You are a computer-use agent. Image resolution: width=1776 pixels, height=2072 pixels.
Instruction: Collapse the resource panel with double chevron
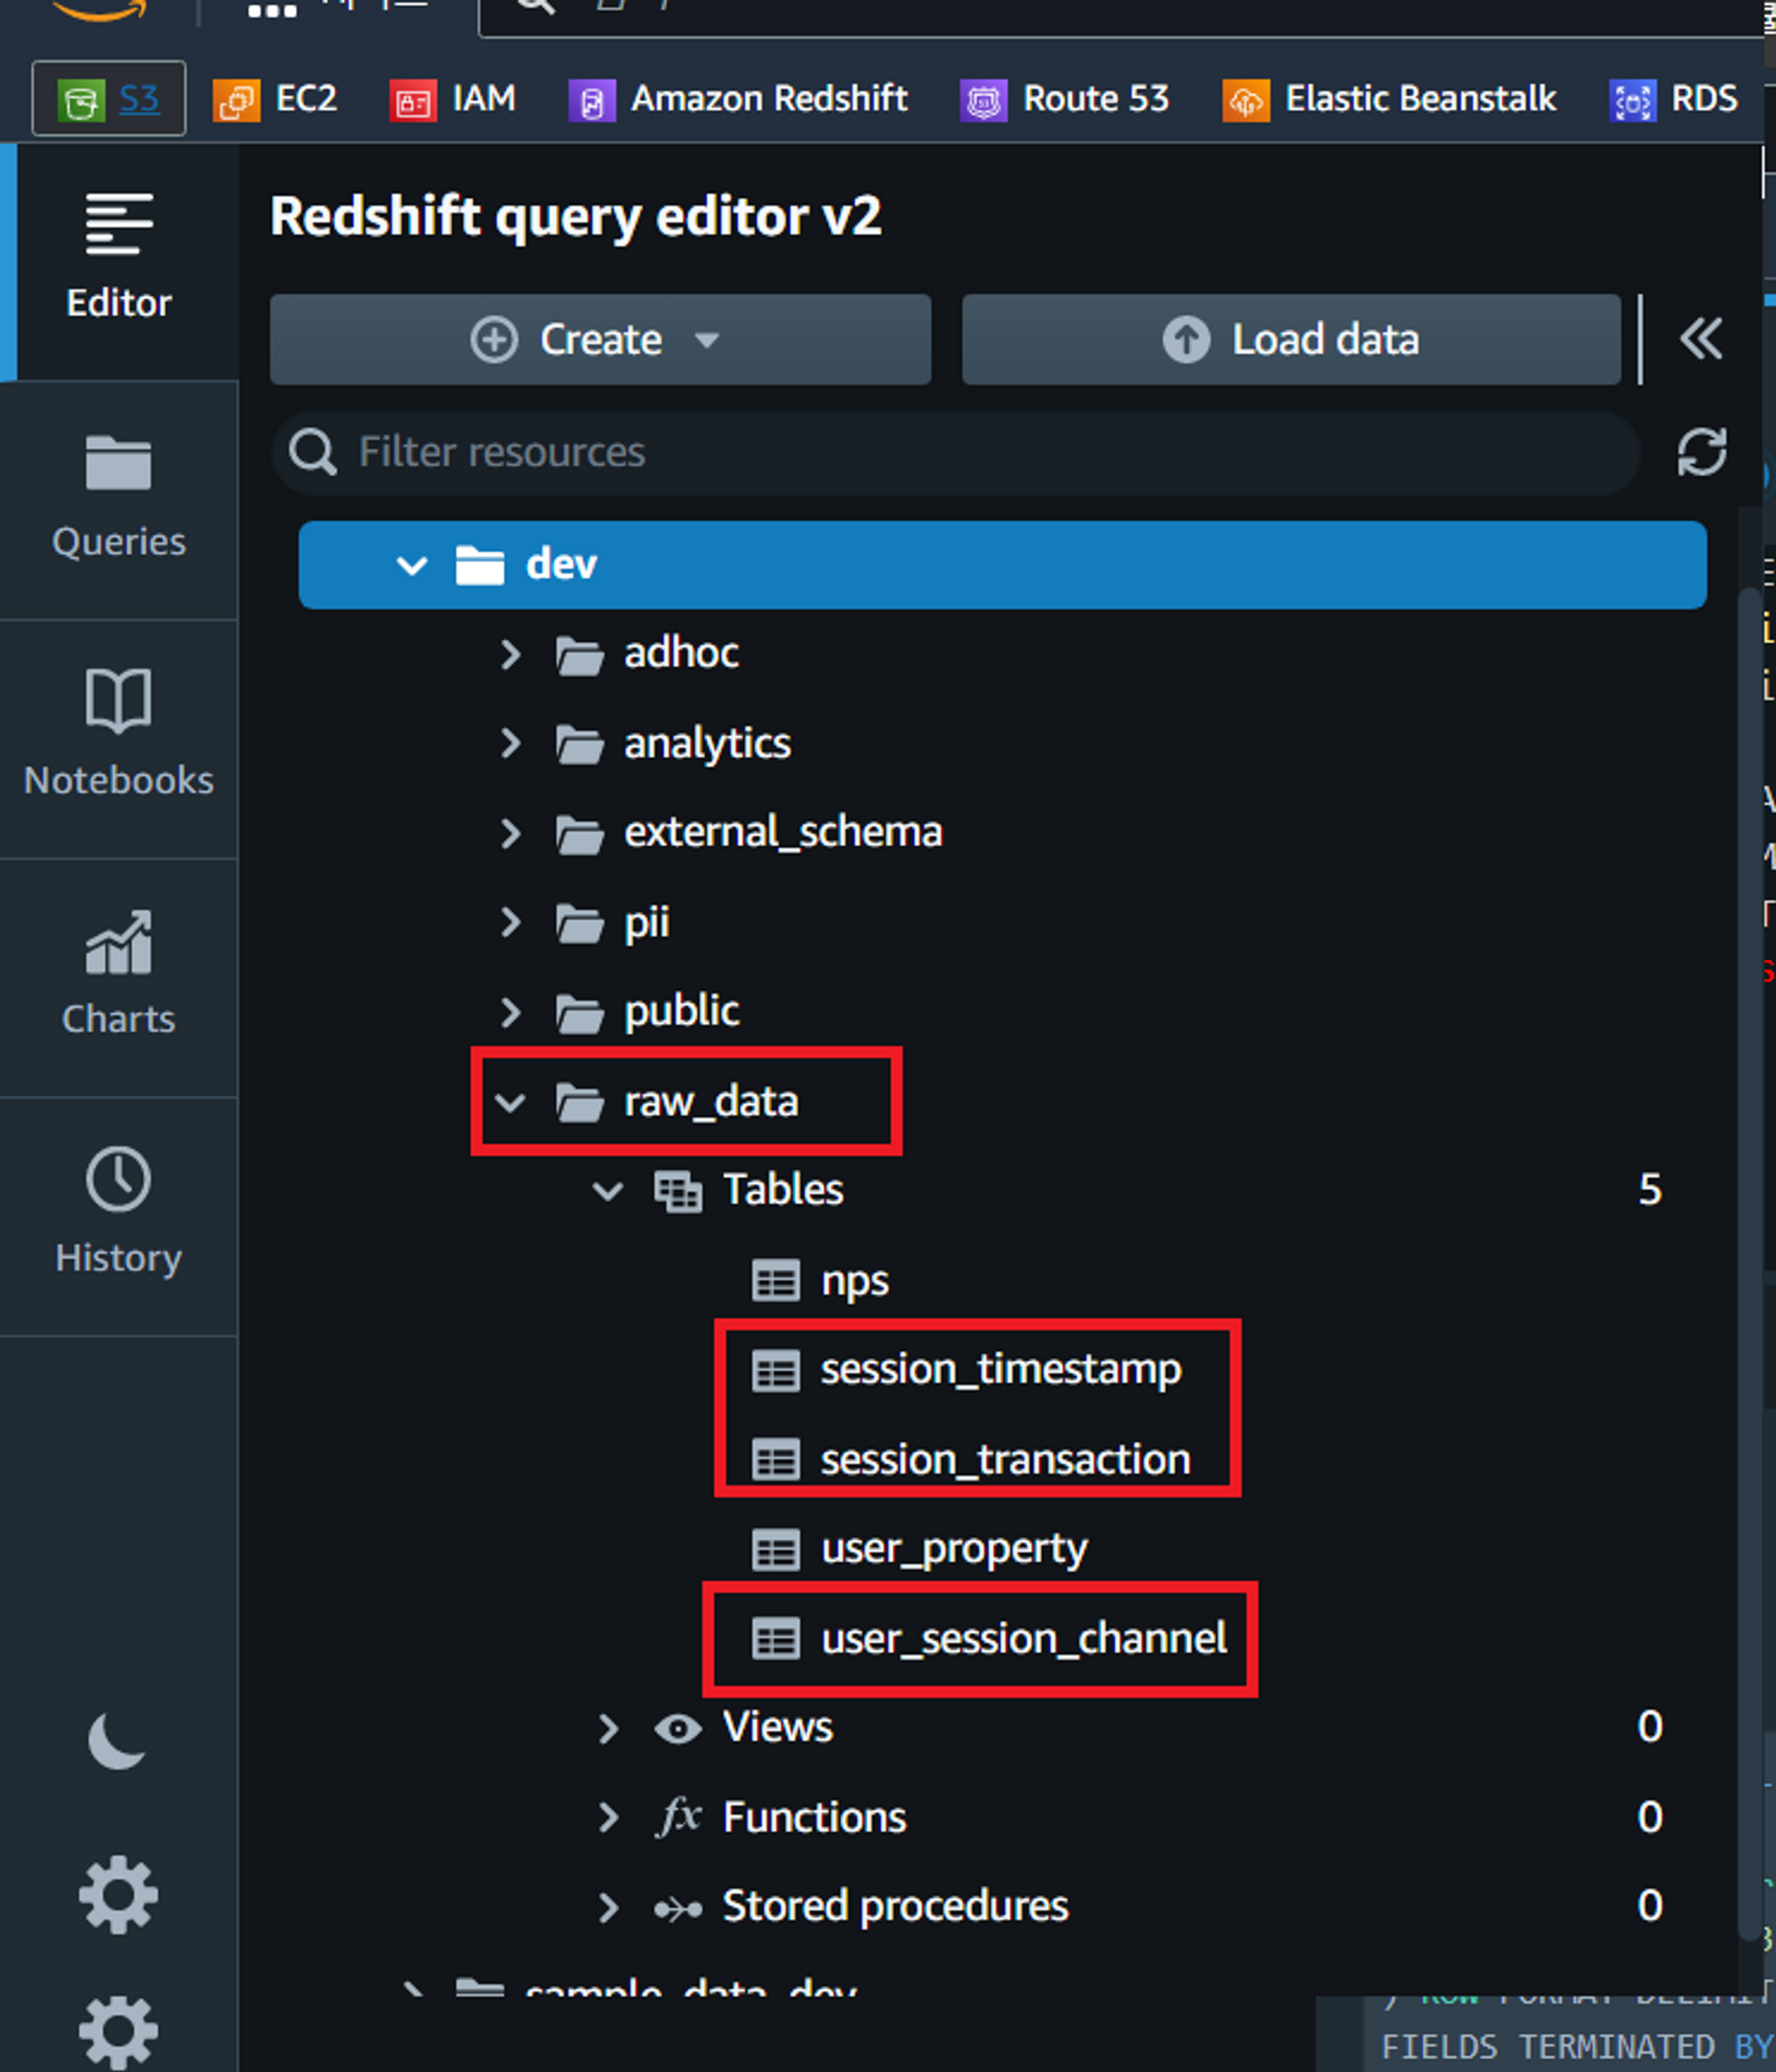pyautogui.click(x=1700, y=339)
